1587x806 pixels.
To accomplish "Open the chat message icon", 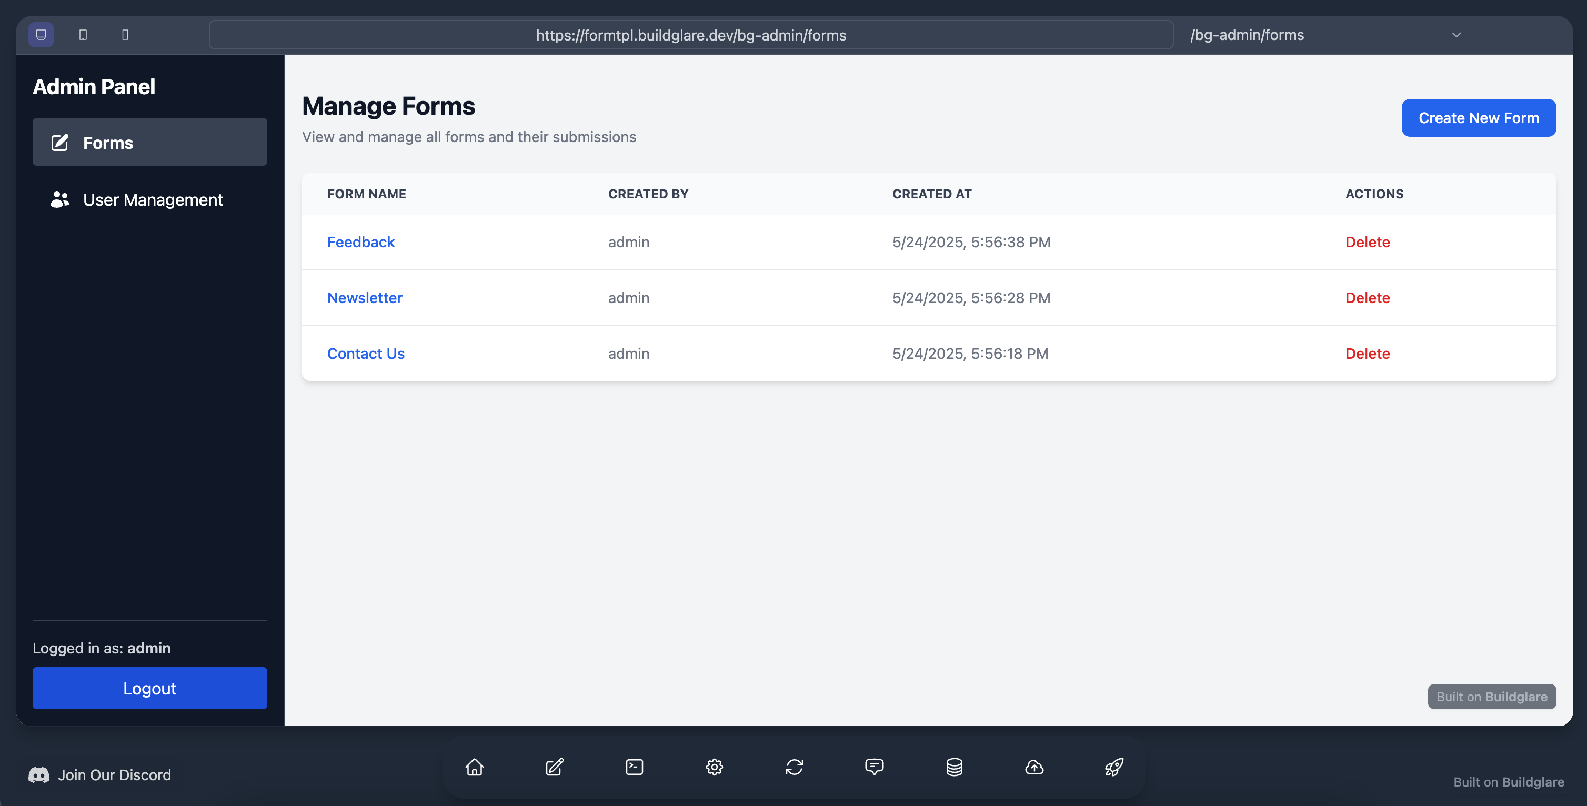I will (874, 767).
